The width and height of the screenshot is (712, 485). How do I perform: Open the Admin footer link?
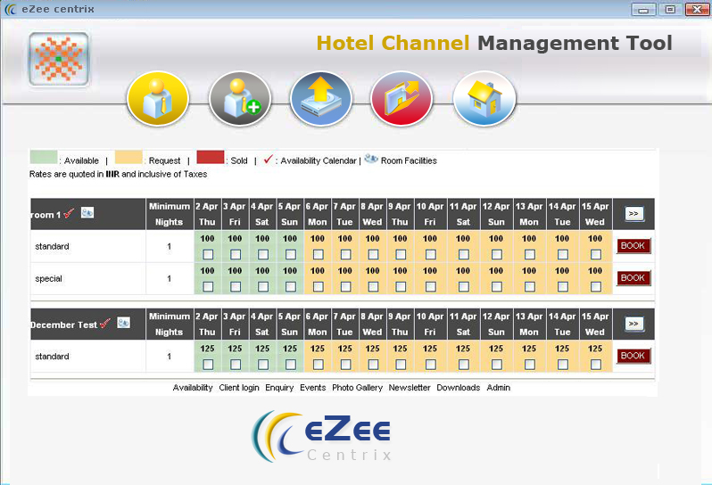click(499, 388)
